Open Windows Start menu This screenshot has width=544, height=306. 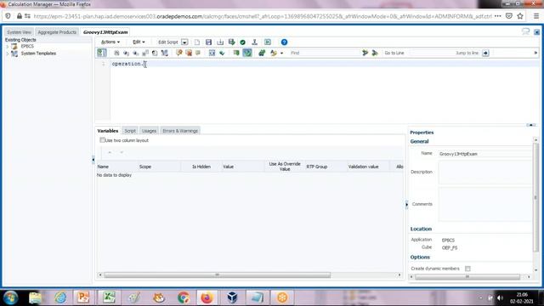(11, 297)
